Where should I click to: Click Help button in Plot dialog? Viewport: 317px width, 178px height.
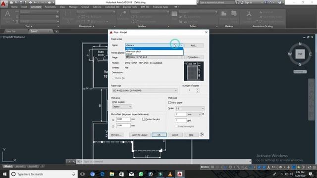pyautogui.click(x=191, y=135)
